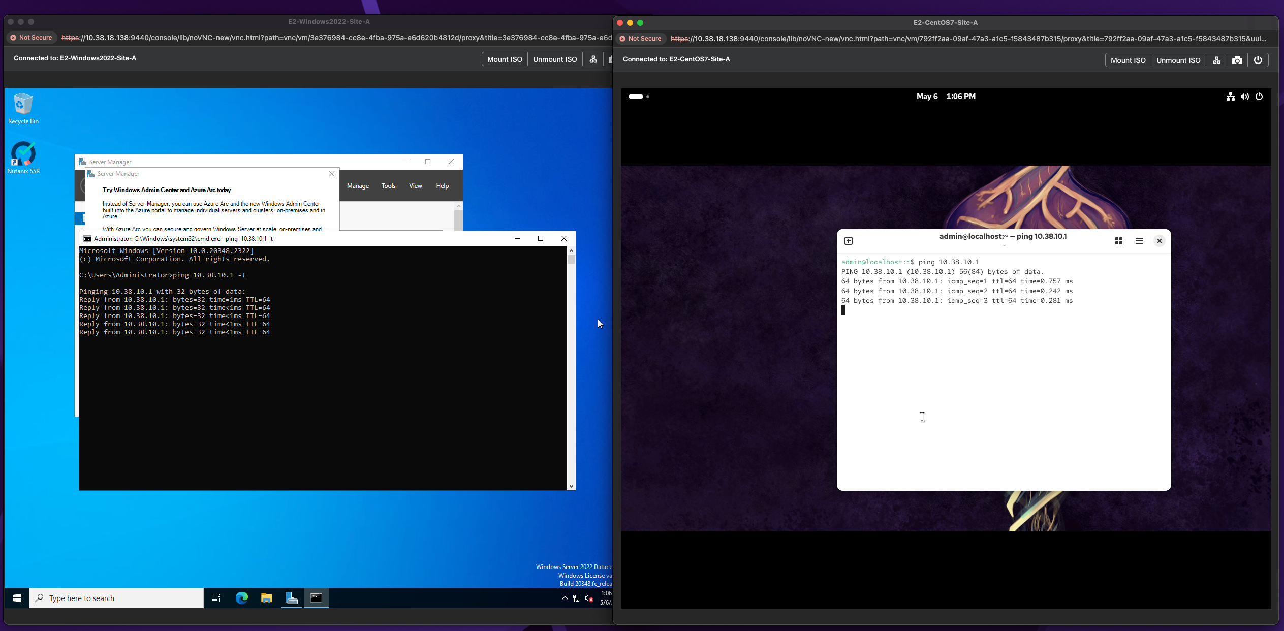Click Unmount ISO in CentOS7 console
The height and width of the screenshot is (631, 1284).
click(1178, 60)
